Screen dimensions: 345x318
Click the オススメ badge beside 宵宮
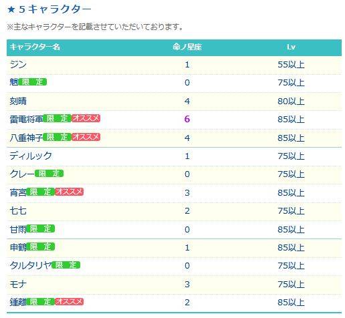click(70, 192)
